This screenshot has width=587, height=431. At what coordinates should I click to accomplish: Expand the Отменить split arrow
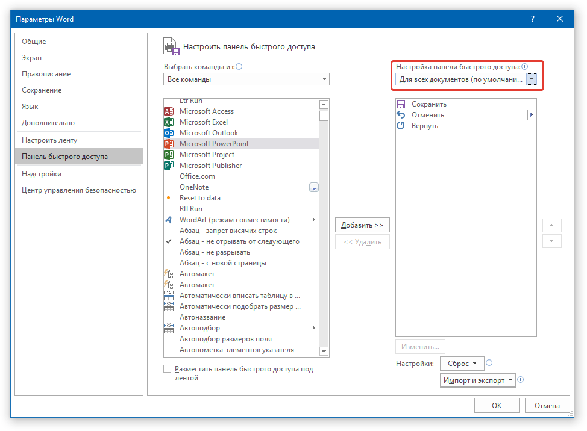(x=531, y=115)
